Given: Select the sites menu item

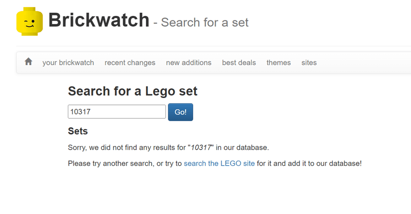Looking at the screenshot, I should click(309, 63).
